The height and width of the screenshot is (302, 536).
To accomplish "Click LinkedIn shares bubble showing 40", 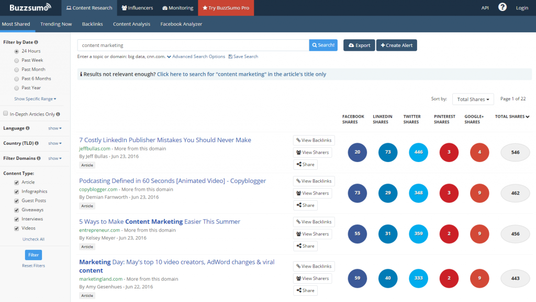I will click(x=388, y=278).
